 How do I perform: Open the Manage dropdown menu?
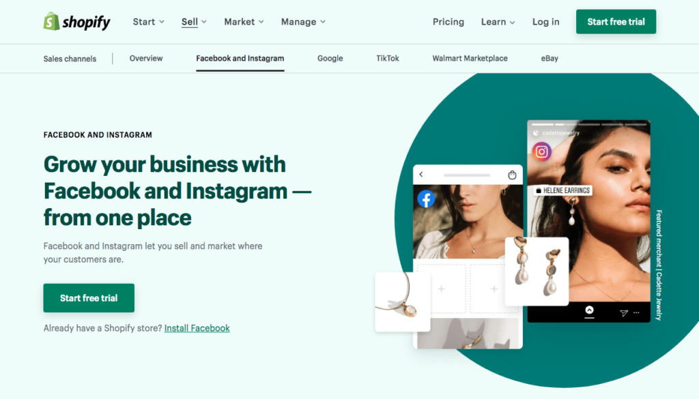click(303, 22)
